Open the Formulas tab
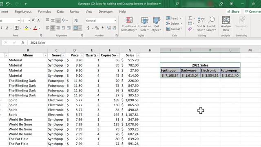This screenshot has height=147, width=261. [x=44, y=11]
